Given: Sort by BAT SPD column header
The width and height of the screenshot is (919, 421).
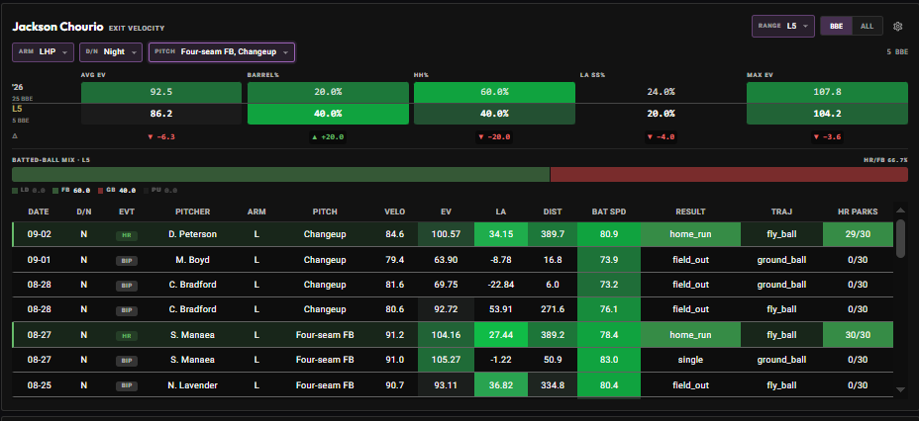Looking at the screenshot, I should pyautogui.click(x=609, y=211).
